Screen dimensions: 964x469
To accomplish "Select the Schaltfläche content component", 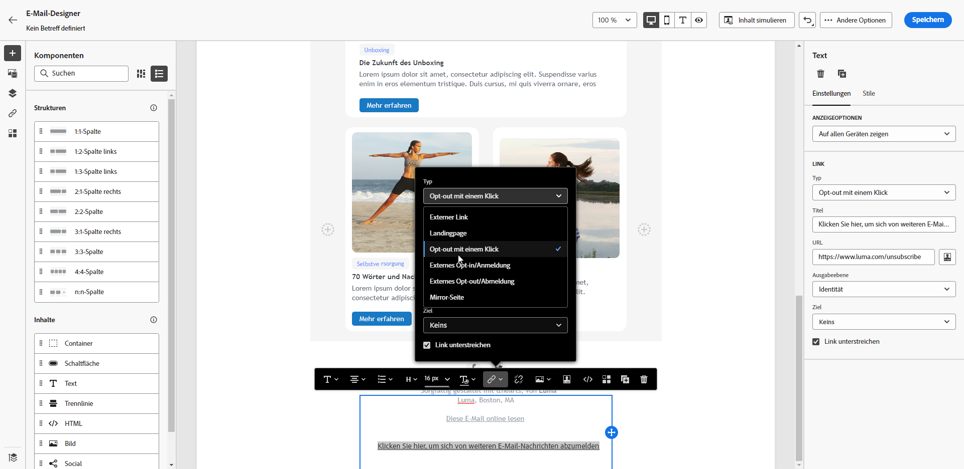I will click(x=96, y=363).
